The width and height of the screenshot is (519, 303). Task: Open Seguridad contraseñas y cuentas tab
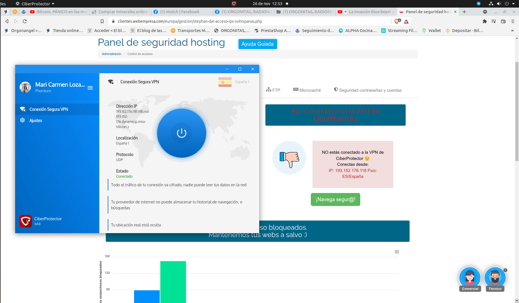pos(368,90)
